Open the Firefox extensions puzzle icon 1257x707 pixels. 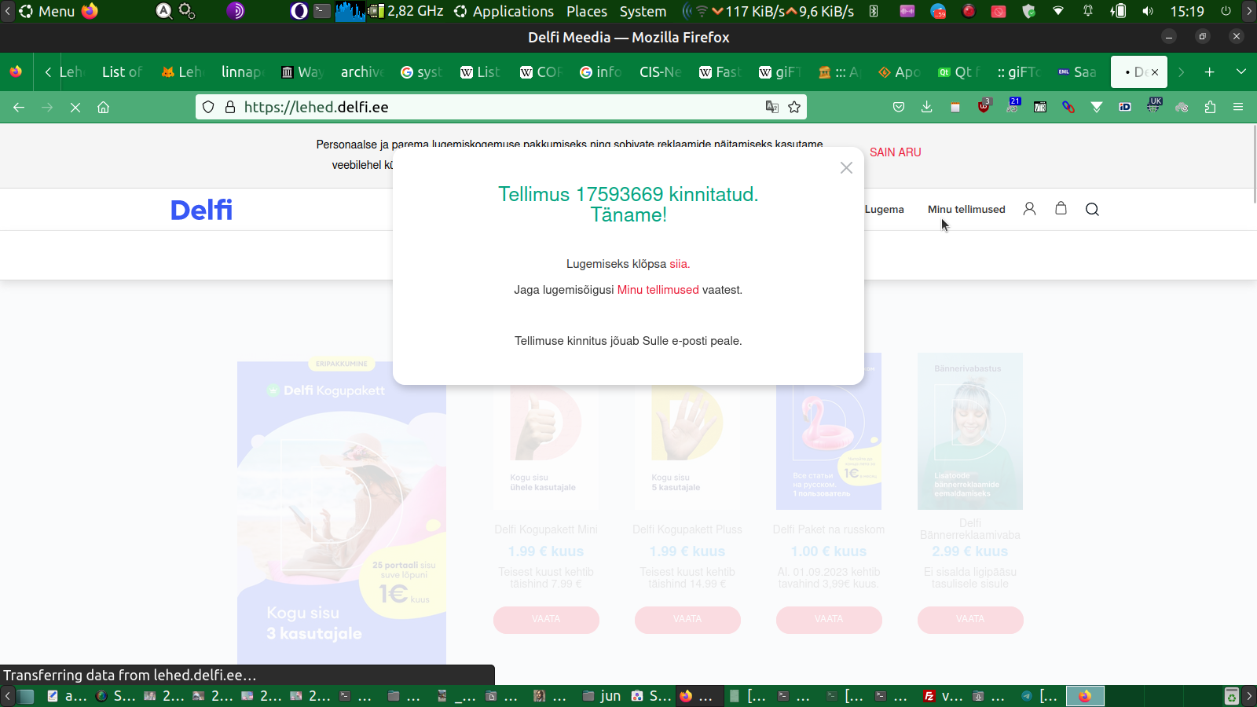1210,107
